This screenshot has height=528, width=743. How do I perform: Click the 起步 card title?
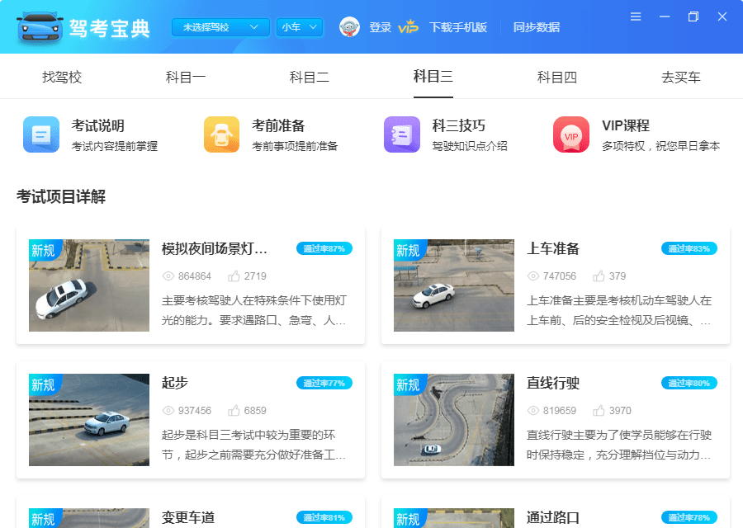point(175,383)
